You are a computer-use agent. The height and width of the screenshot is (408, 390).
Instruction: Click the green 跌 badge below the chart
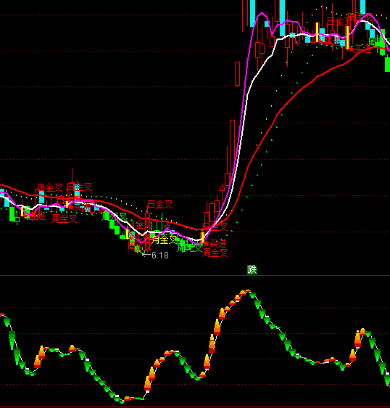point(252,269)
